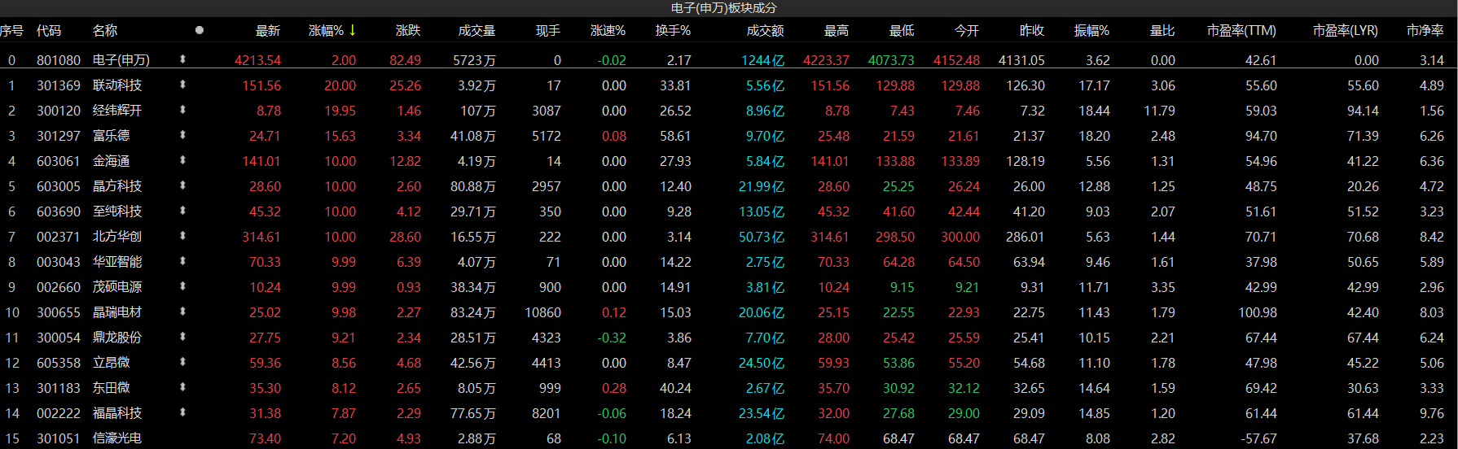Click the white dot icon in header row
Screen dimensions: 1458x449
[200, 30]
